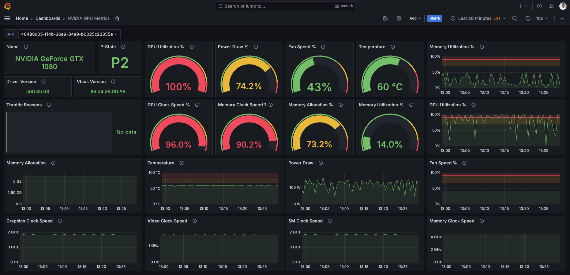This screenshot has width=570, height=275.
Task: Show info for Power Draw % gauge
Action: point(256,47)
